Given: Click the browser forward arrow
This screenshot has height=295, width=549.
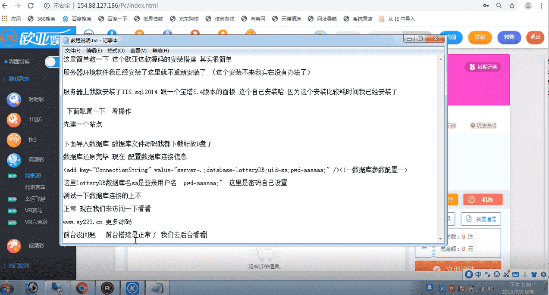Looking at the screenshot, I should tap(18, 6).
